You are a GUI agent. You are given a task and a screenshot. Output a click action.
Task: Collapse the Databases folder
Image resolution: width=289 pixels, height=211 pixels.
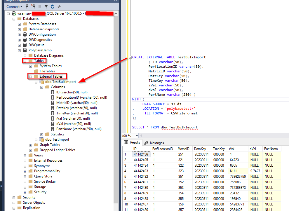click(x=14, y=19)
